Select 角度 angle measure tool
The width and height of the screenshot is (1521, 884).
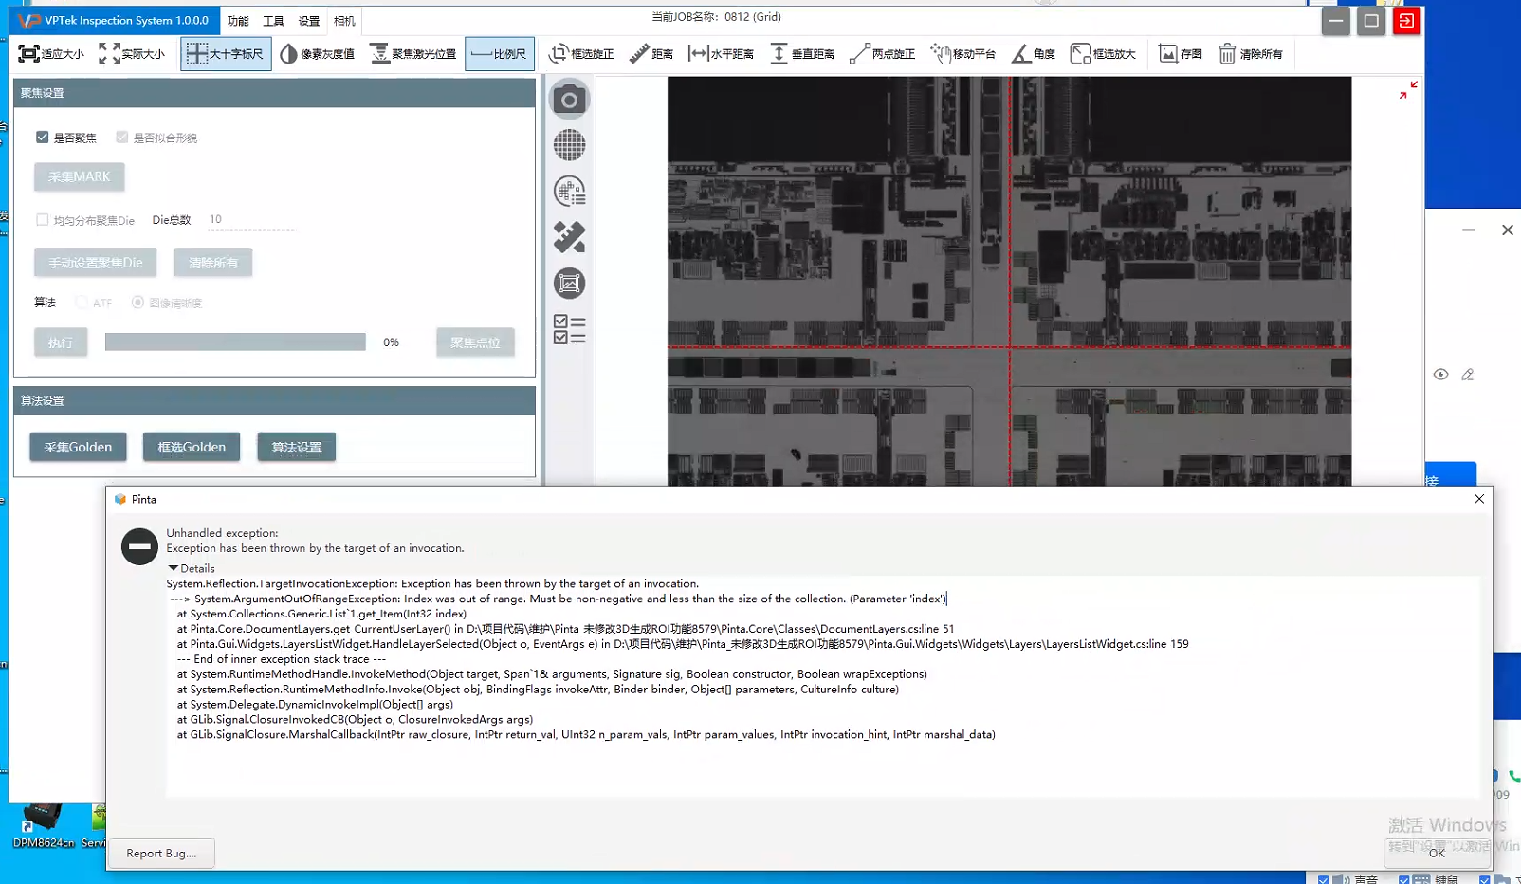(1034, 54)
